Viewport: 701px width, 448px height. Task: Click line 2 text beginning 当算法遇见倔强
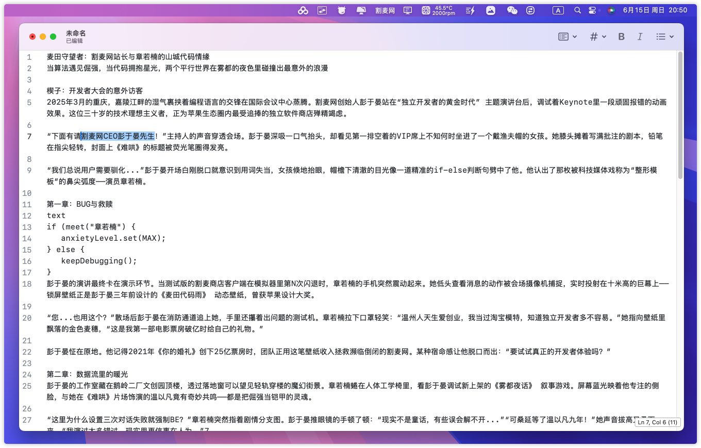[188, 68]
